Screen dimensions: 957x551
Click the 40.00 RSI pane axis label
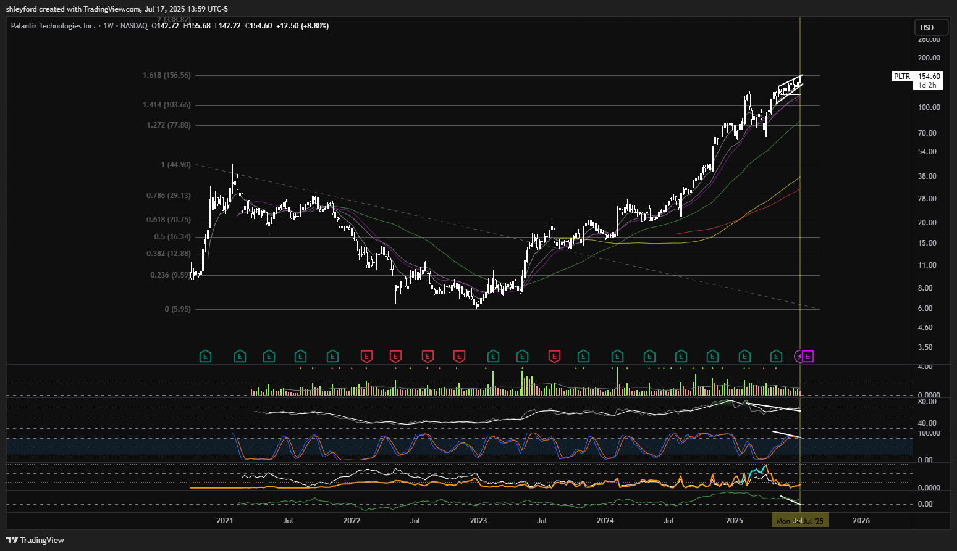click(x=927, y=423)
